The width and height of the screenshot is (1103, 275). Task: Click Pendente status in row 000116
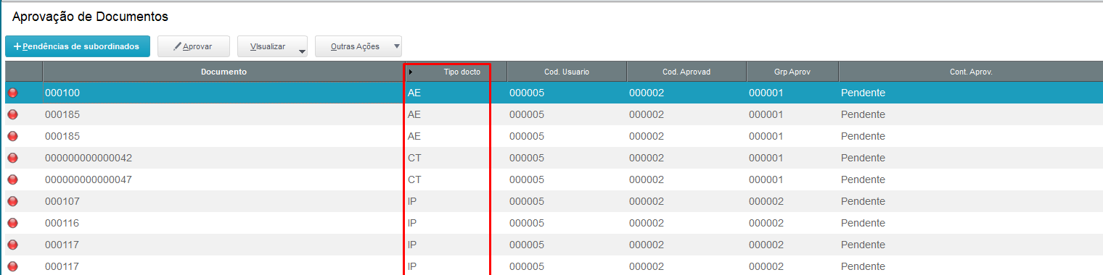click(x=863, y=223)
